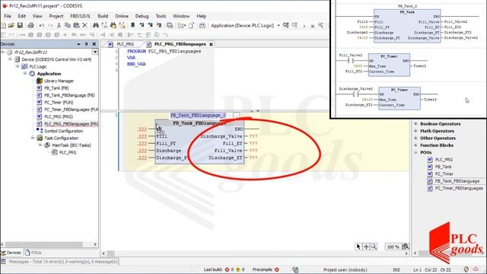Open the Messages bar at the bottom
The height and width of the screenshot is (274, 487).
59,262
